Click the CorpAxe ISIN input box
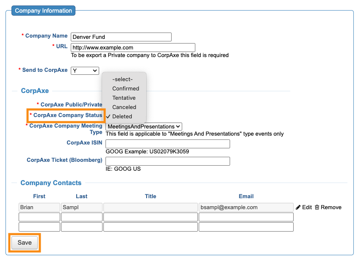 coord(167,144)
